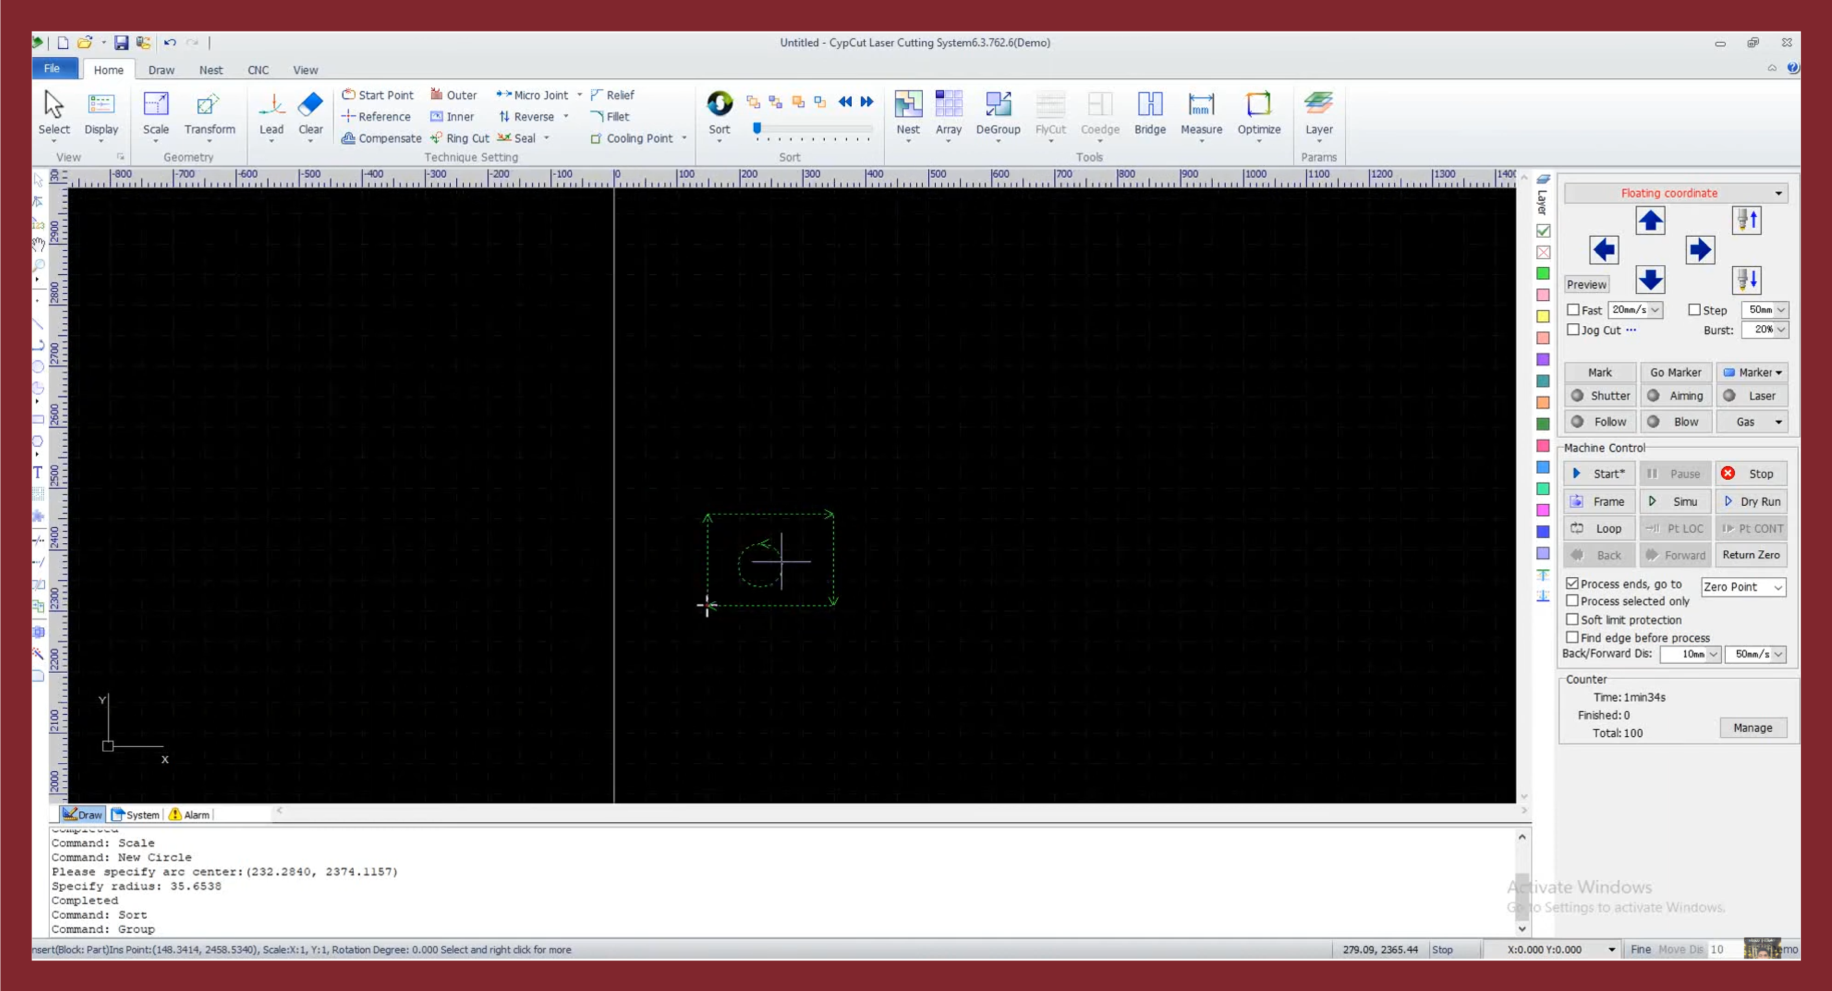Viewport: 1832px width, 991px height.
Task: Jog the laser head right arrow
Action: pyautogui.click(x=1700, y=250)
